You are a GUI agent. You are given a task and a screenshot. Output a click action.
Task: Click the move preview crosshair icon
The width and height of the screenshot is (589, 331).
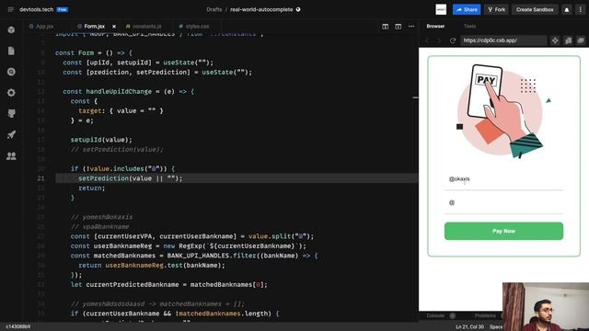pos(555,40)
